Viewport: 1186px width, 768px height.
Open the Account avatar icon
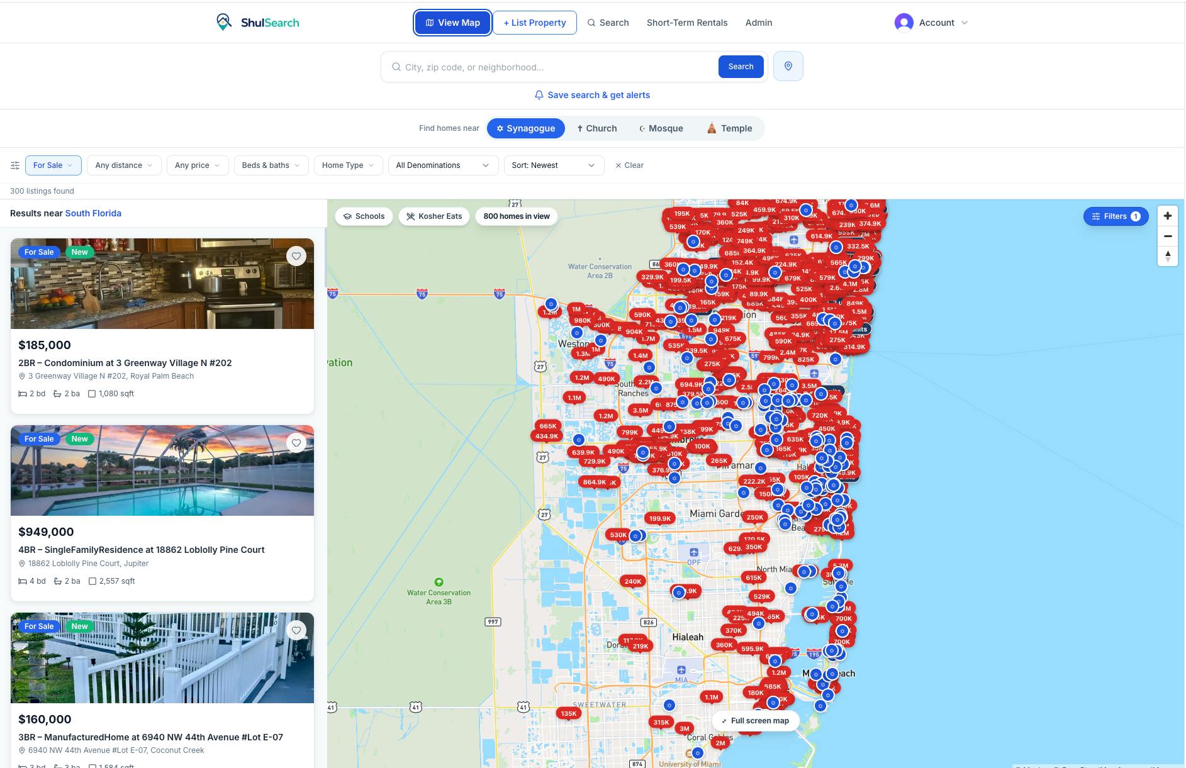point(904,23)
